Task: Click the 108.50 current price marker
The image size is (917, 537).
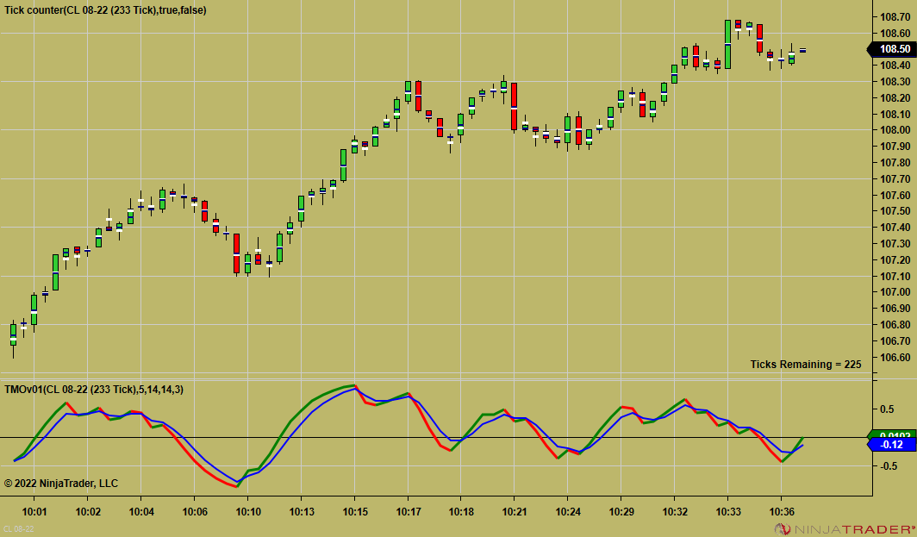Action: [x=891, y=49]
